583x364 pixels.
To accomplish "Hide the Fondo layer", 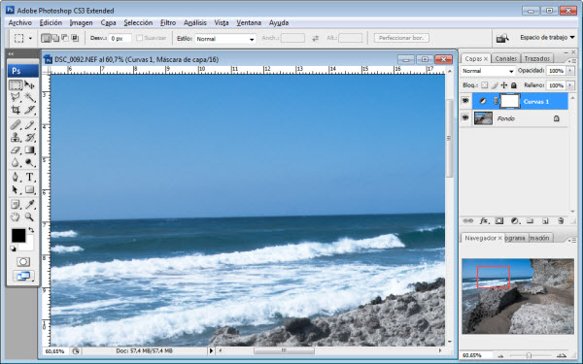I will [x=465, y=117].
